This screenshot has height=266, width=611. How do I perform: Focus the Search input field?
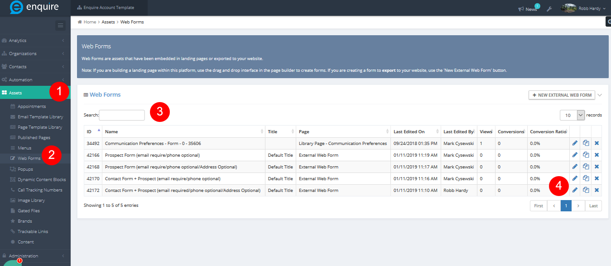point(122,115)
